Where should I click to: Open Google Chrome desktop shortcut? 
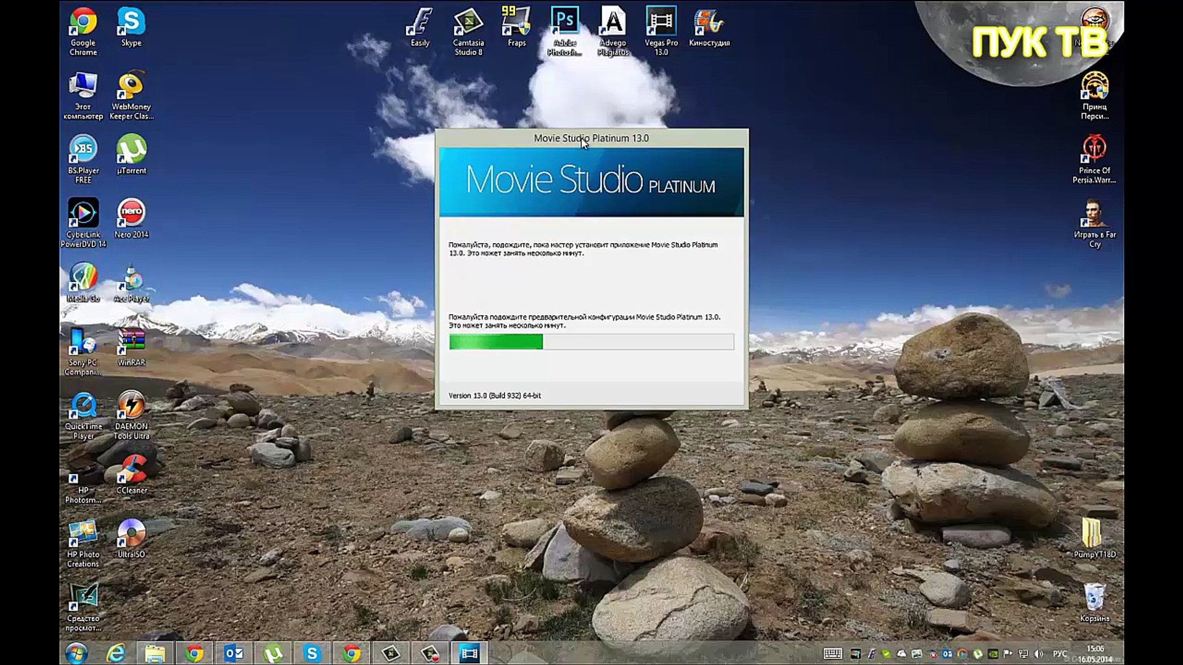click(x=83, y=31)
